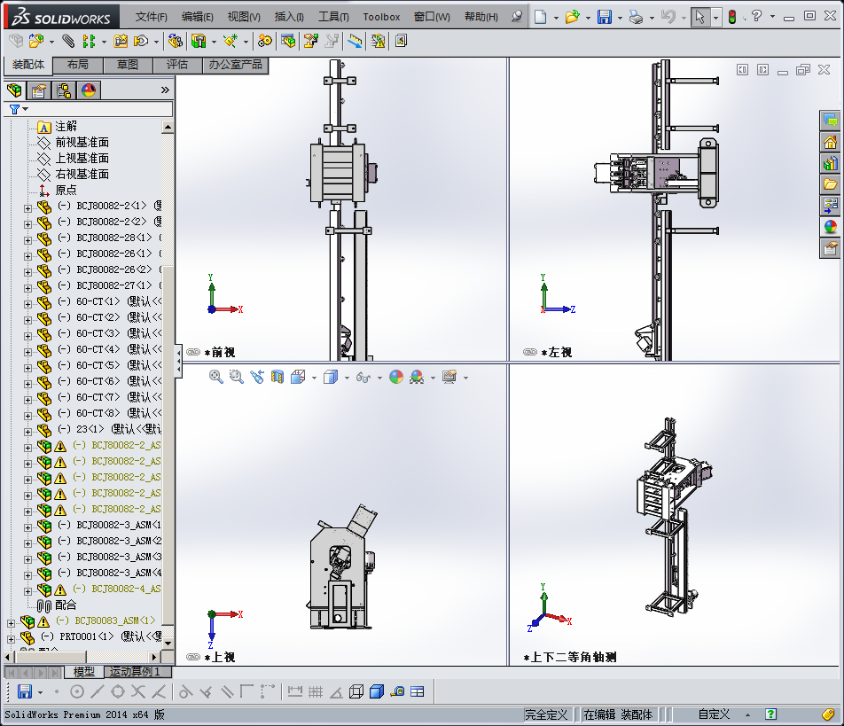Open the 工具(T) menu

coord(333,17)
